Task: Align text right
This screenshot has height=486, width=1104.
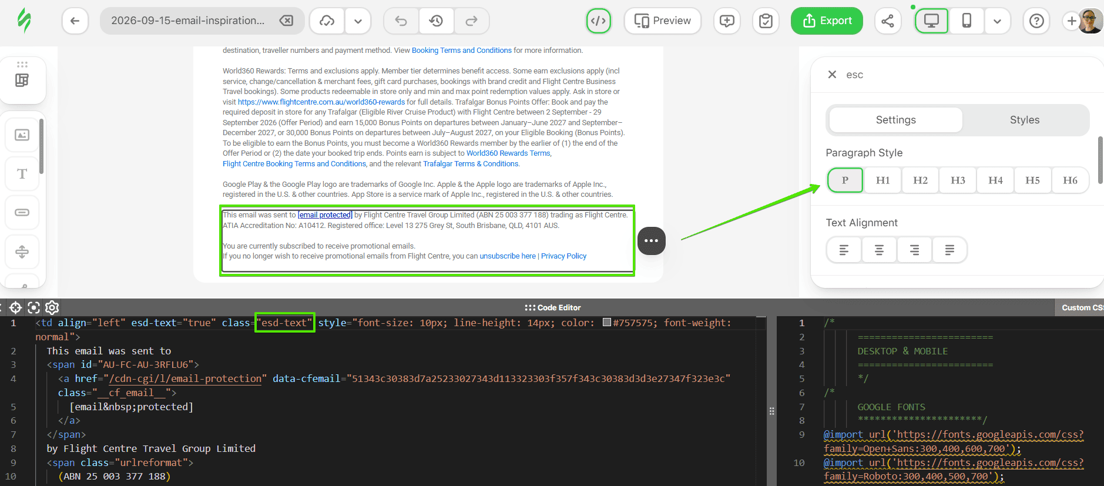Action: click(914, 250)
